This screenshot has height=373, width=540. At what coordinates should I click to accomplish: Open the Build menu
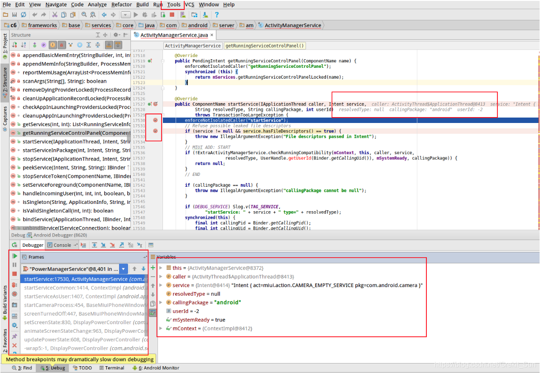[143, 5]
